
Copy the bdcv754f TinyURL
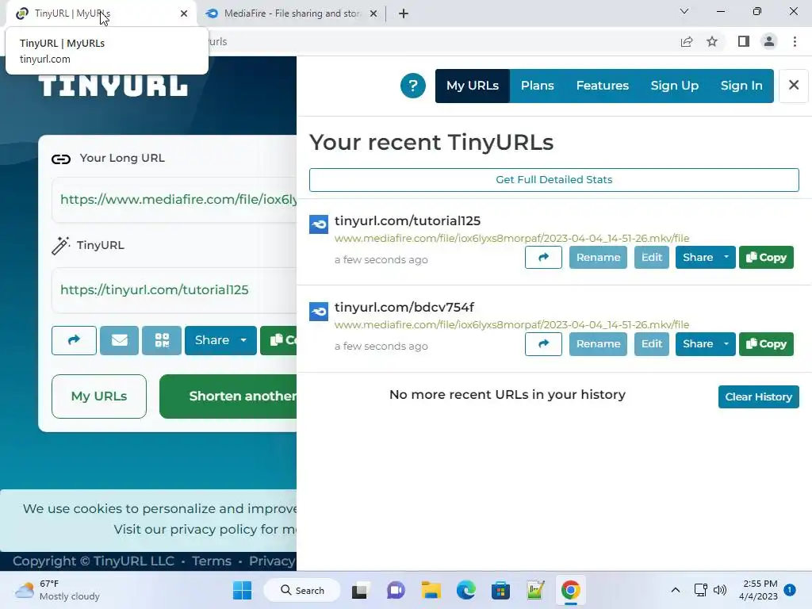766,344
